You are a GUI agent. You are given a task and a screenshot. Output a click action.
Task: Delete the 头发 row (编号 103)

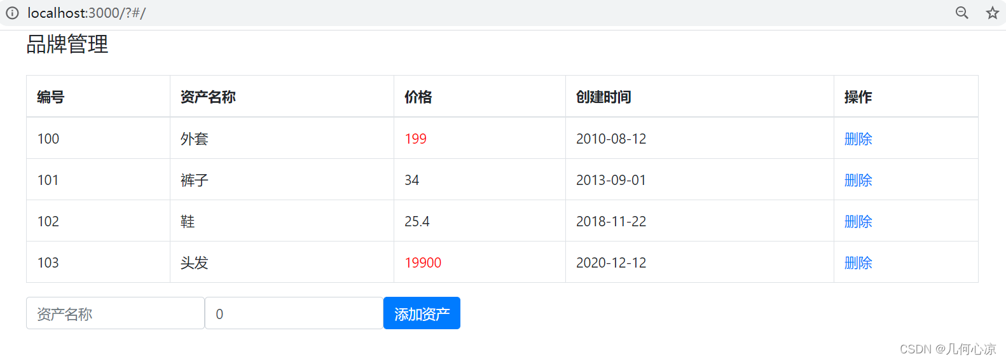click(858, 262)
